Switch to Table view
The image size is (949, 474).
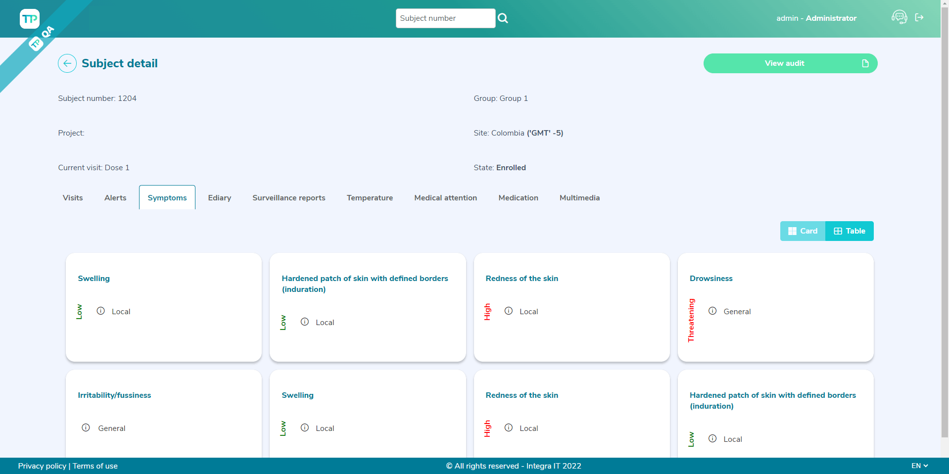850,231
